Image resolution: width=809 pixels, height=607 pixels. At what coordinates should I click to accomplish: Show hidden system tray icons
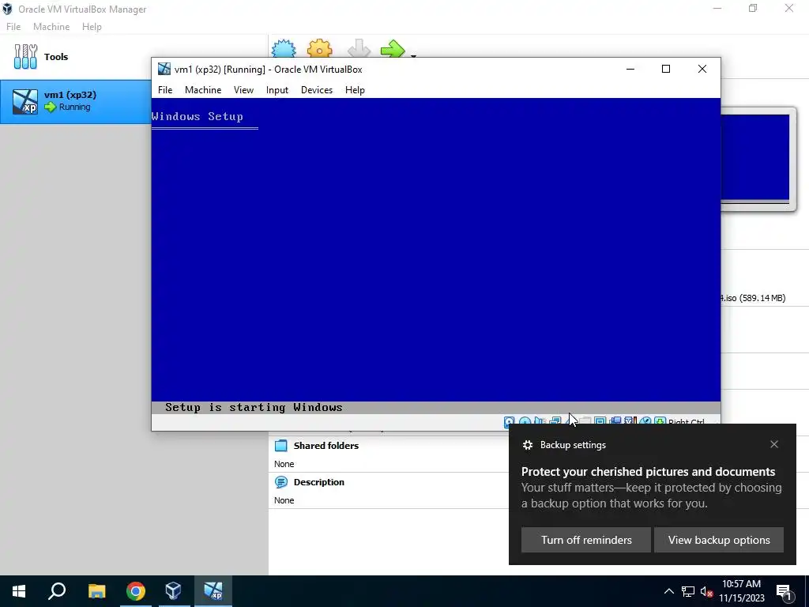(x=668, y=591)
